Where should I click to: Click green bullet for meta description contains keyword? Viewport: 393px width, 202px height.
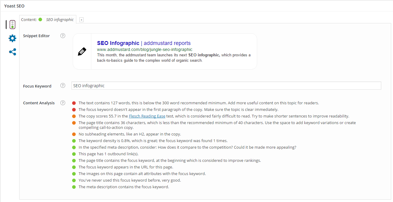[74, 187]
